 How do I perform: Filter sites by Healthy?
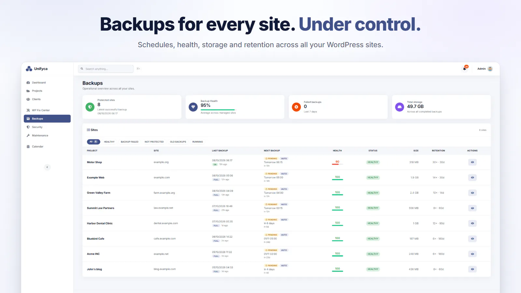pos(109,142)
